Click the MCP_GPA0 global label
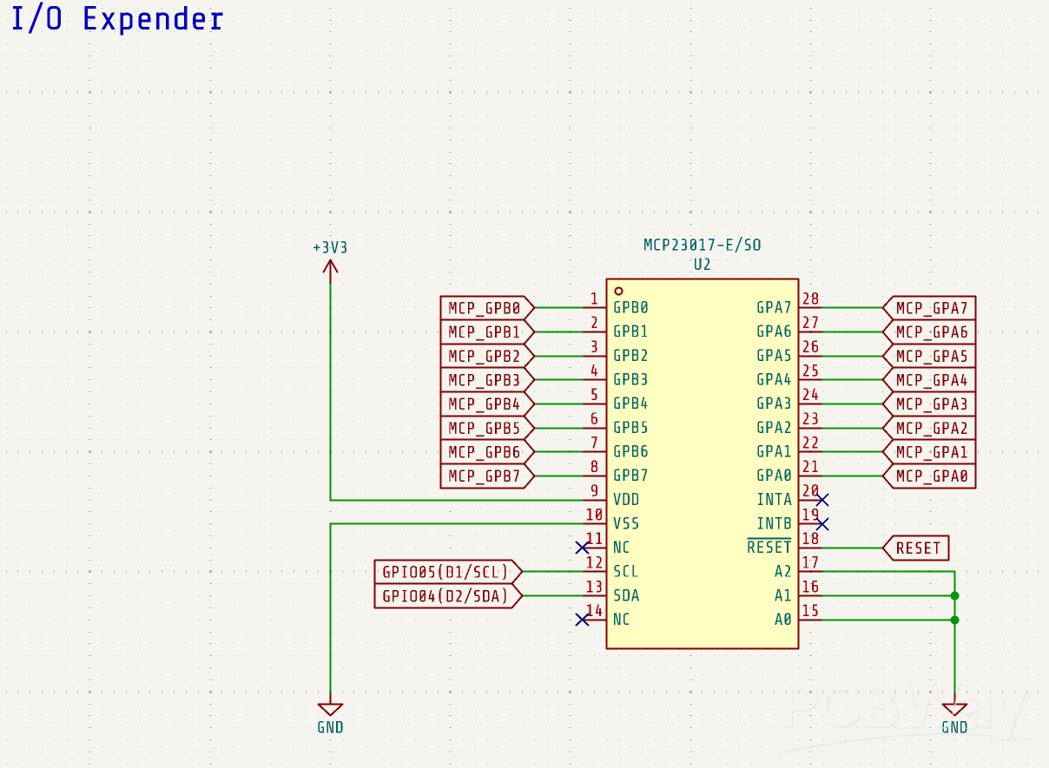Image resolution: width=1049 pixels, height=768 pixels. (x=930, y=476)
